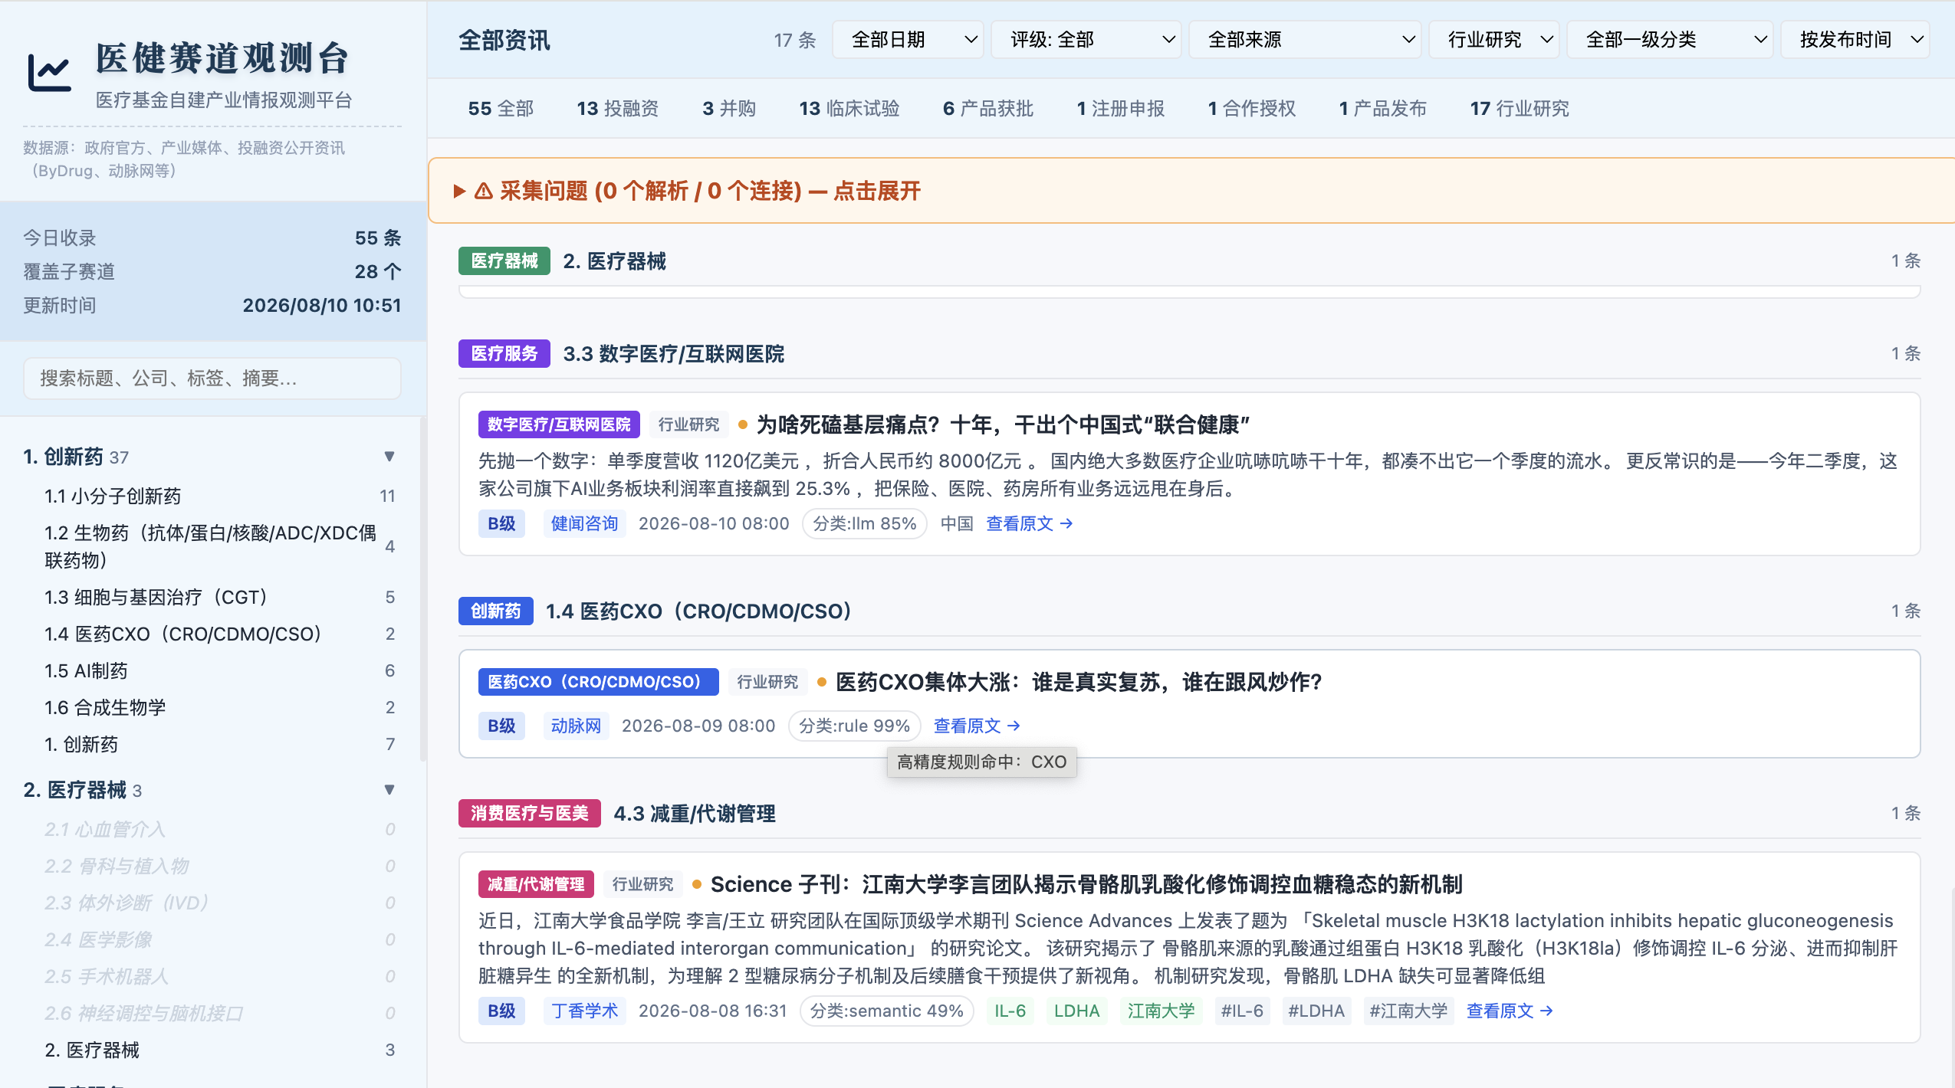Image resolution: width=1955 pixels, height=1088 pixels.
Task: Click the 消费医疗与医美 section badge
Action: [530, 814]
